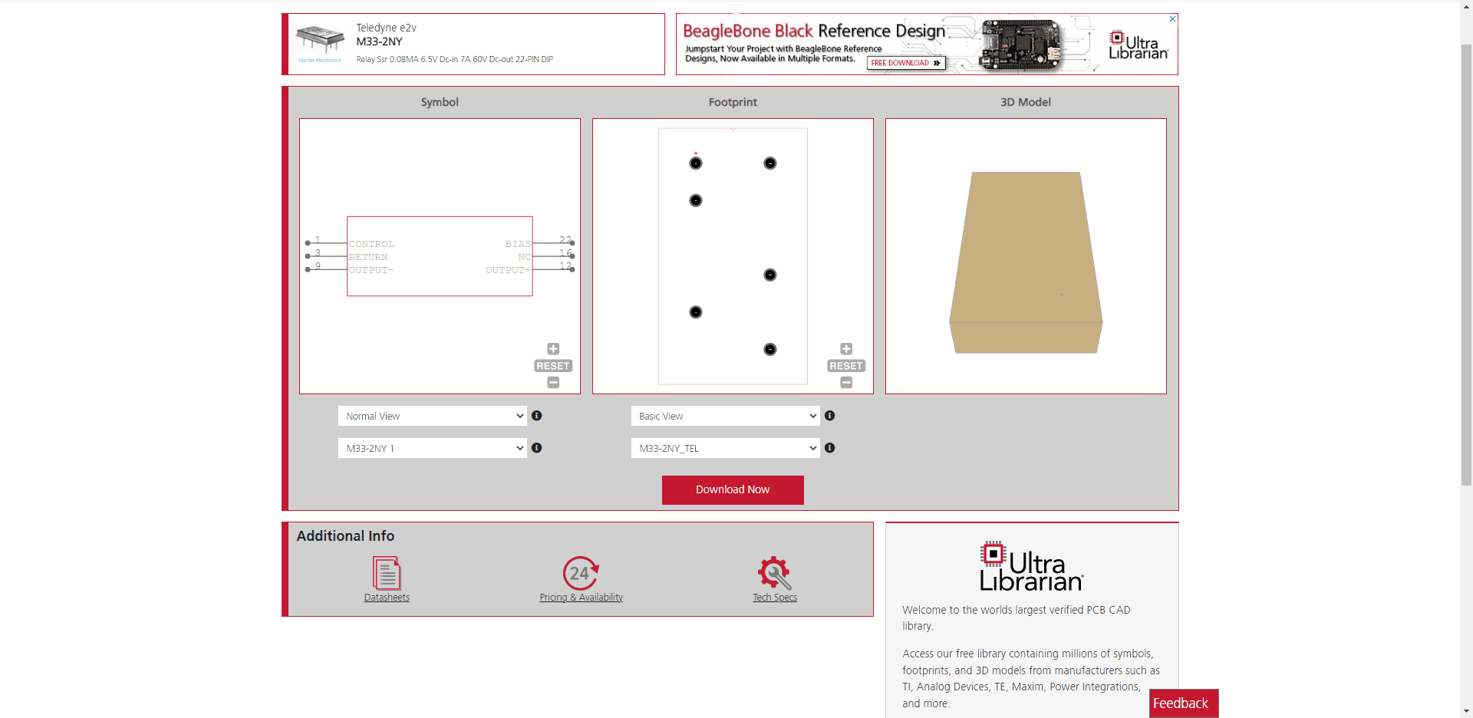The height and width of the screenshot is (718, 1473).
Task: Click the Teledyne e2v manufacturer name
Action: click(386, 28)
